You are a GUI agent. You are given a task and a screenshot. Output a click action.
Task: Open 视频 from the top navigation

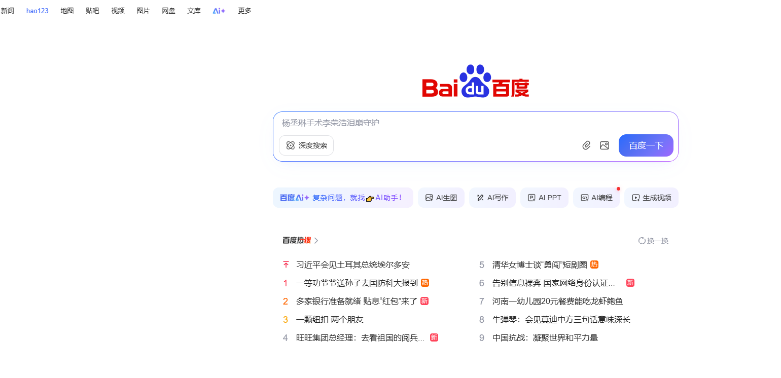(118, 11)
